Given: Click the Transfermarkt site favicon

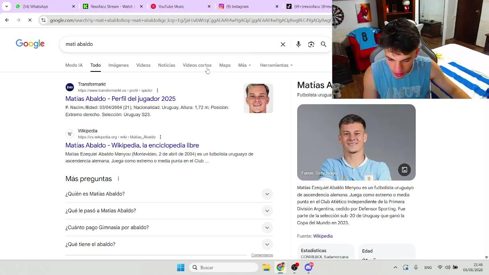Looking at the screenshot, I should (70, 87).
